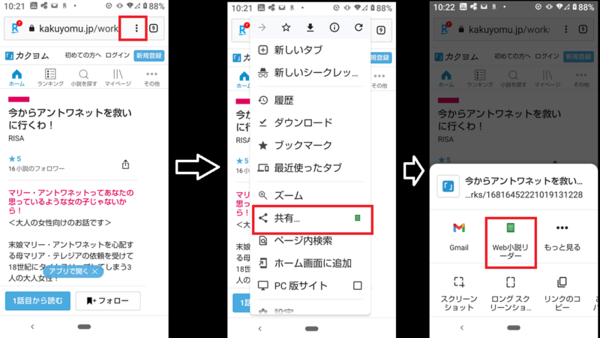Tap the アプリで開く banner text

click(68, 271)
